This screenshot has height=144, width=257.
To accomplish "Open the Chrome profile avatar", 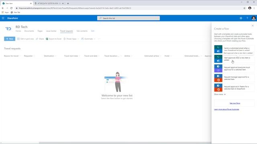I will [250, 8].
